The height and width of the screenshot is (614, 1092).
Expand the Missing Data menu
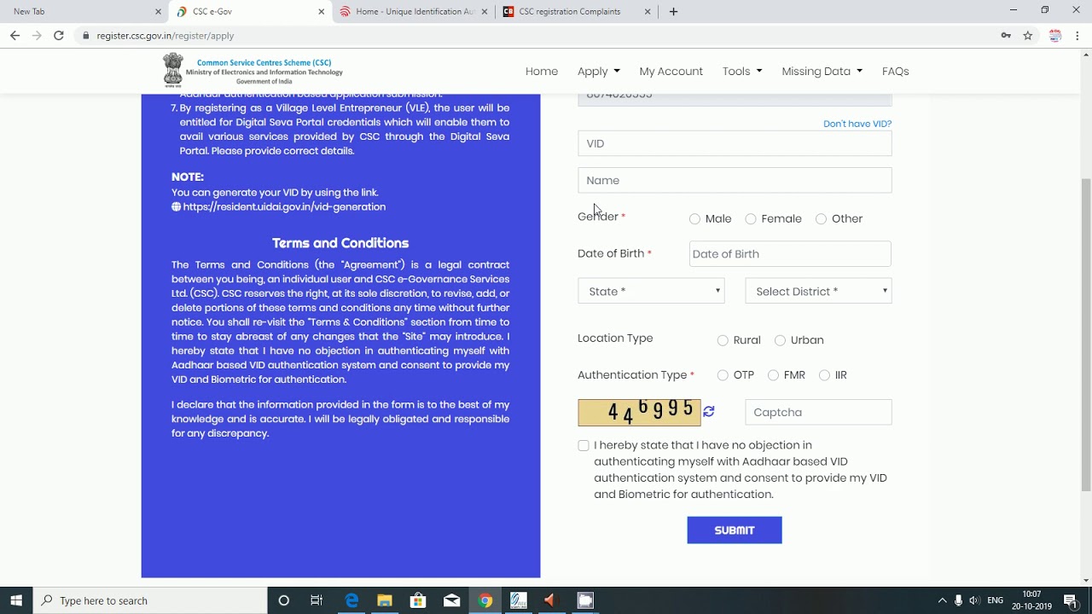822,72
